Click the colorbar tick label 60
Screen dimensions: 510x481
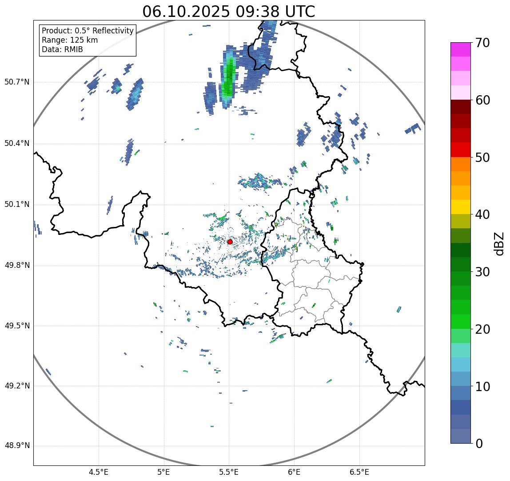[x=482, y=100]
